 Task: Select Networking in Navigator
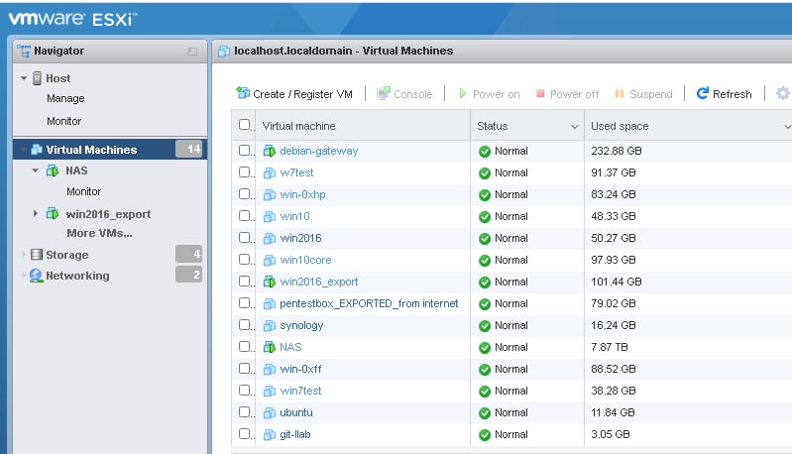77,276
